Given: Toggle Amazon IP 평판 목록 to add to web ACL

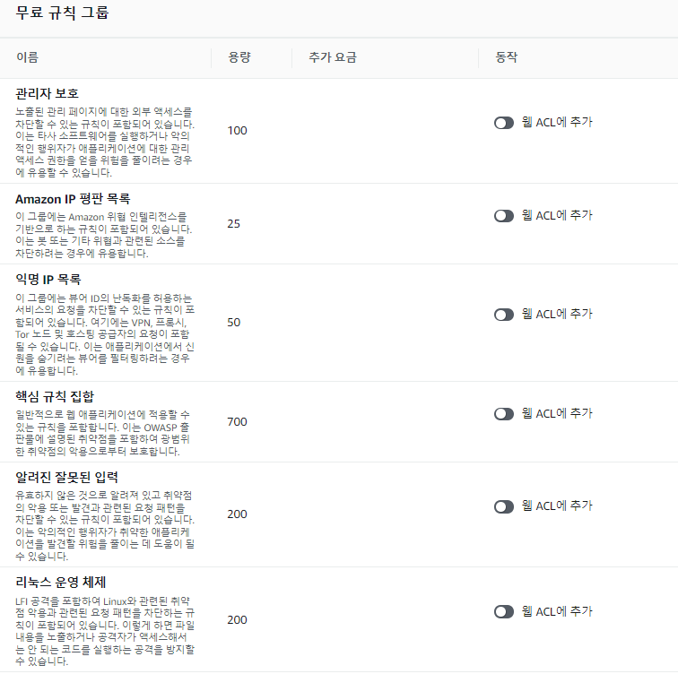Looking at the screenshot, I should [x=504, y=216].
